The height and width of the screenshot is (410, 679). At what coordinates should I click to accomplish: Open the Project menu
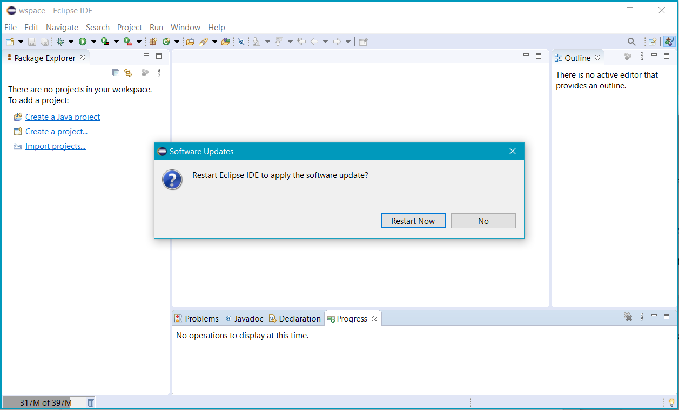(130, 27)
